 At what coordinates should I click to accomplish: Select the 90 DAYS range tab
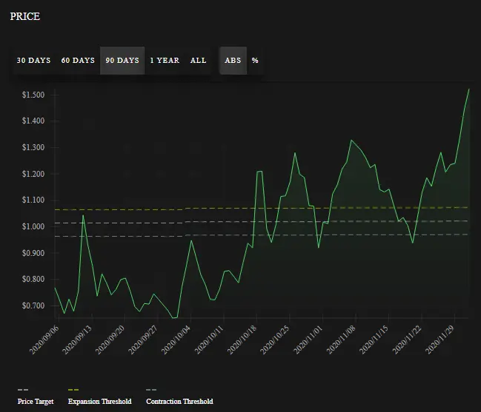pos(122,61)
